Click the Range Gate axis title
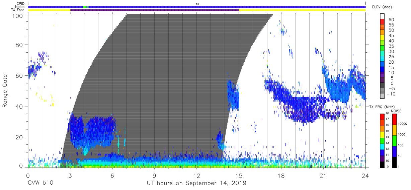411x190 pixels. 5,91
